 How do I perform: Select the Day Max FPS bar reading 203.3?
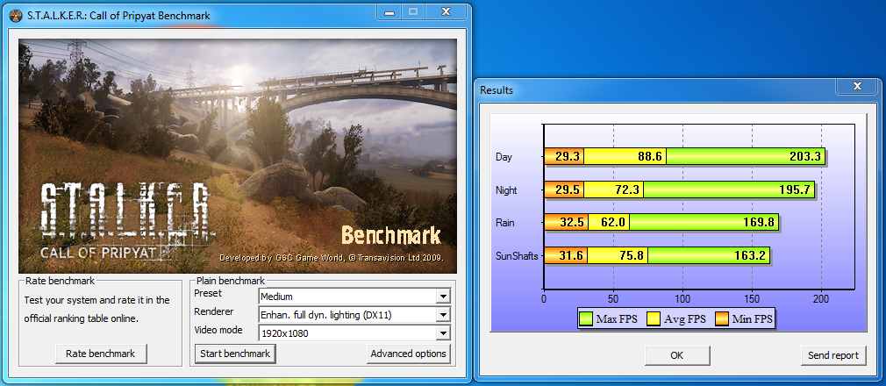(746, 157)
